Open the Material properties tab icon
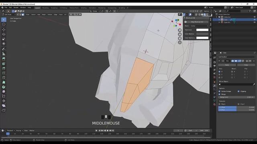The width and height of the screenshot is (257, 144). pos(214,104)
